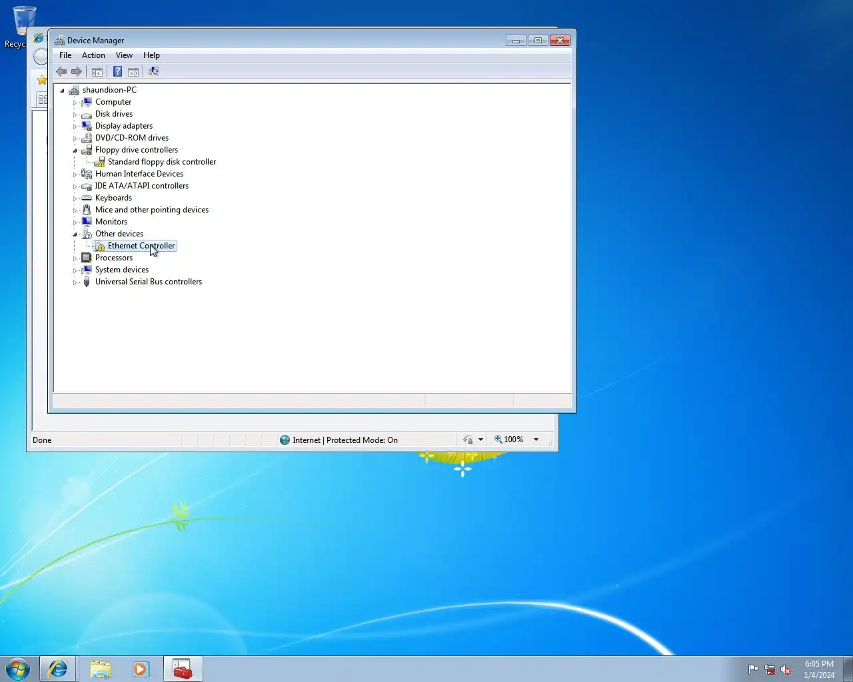Image resolution: width=853 pixels, height=682 pixels.
Task: Expand the Disk drives category
Action: click(75, 115)
